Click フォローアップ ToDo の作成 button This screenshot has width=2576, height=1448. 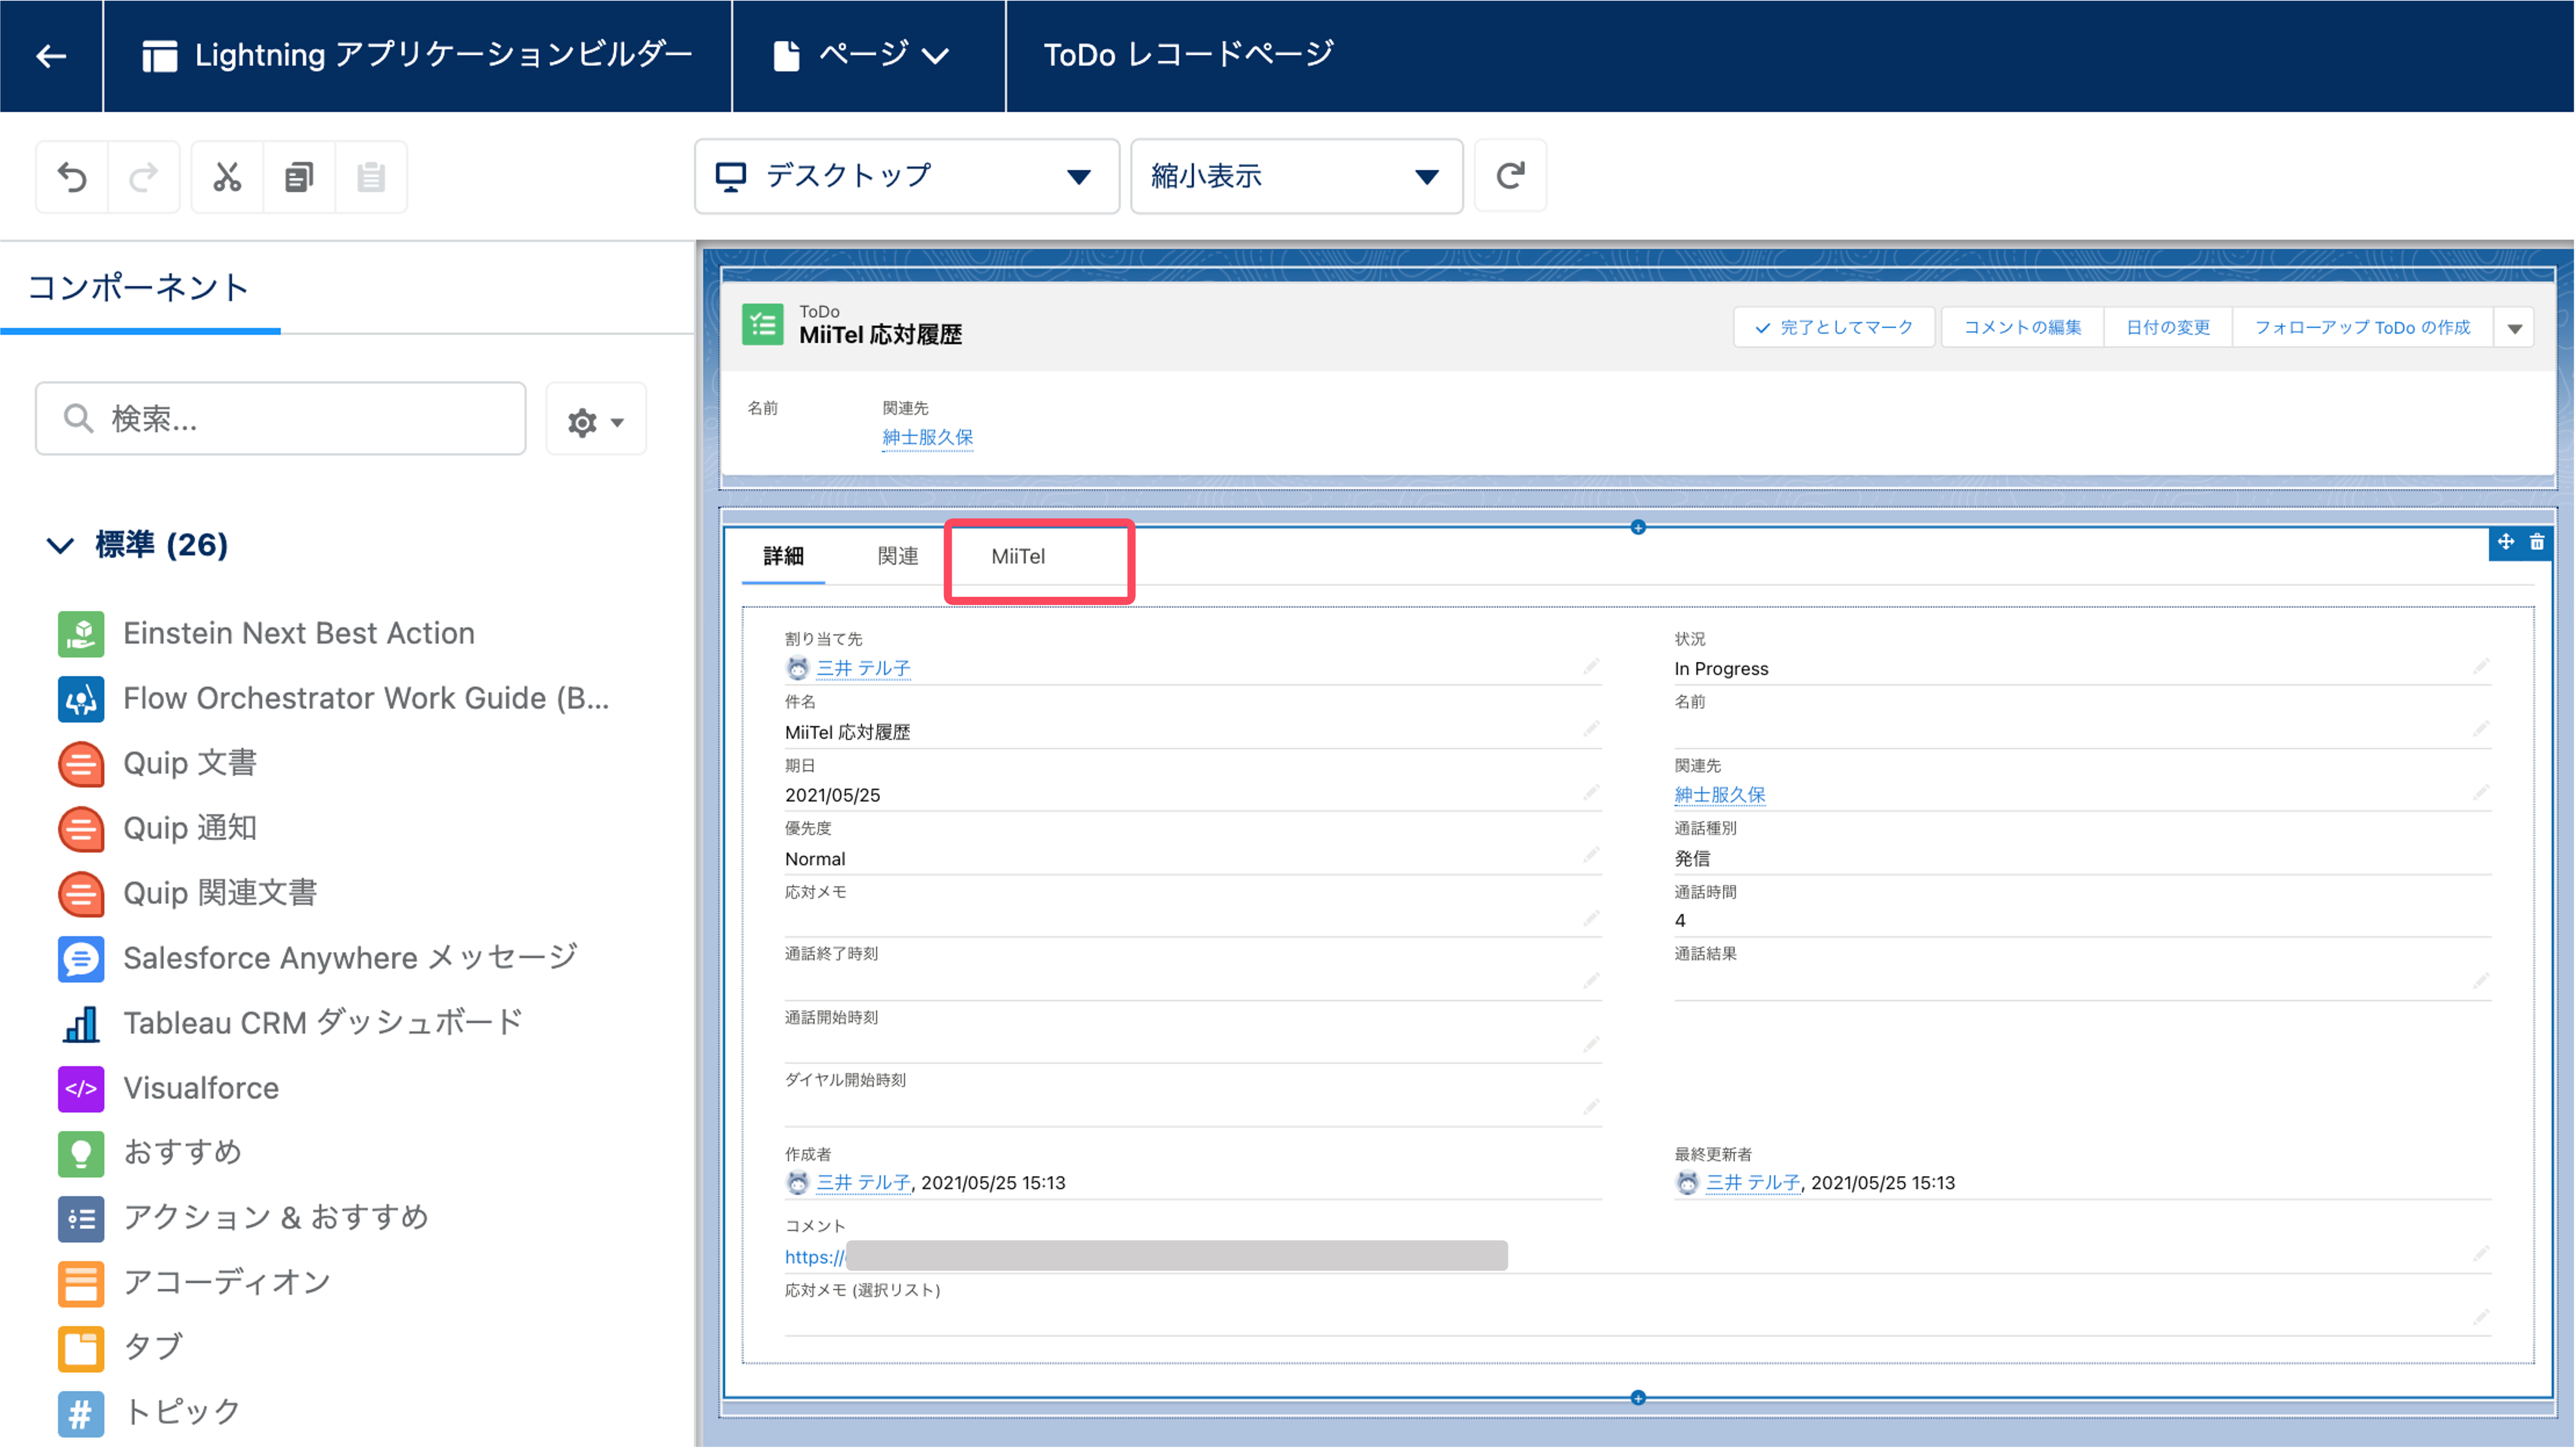click(2362, 328)
